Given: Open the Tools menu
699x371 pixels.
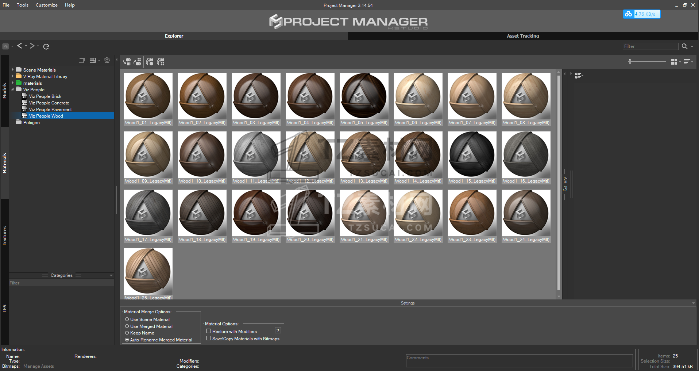Looking at the screenshot, I should point(23,5).
